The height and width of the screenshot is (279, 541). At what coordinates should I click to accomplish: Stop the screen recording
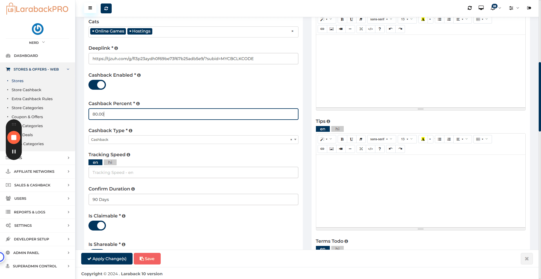14,137
